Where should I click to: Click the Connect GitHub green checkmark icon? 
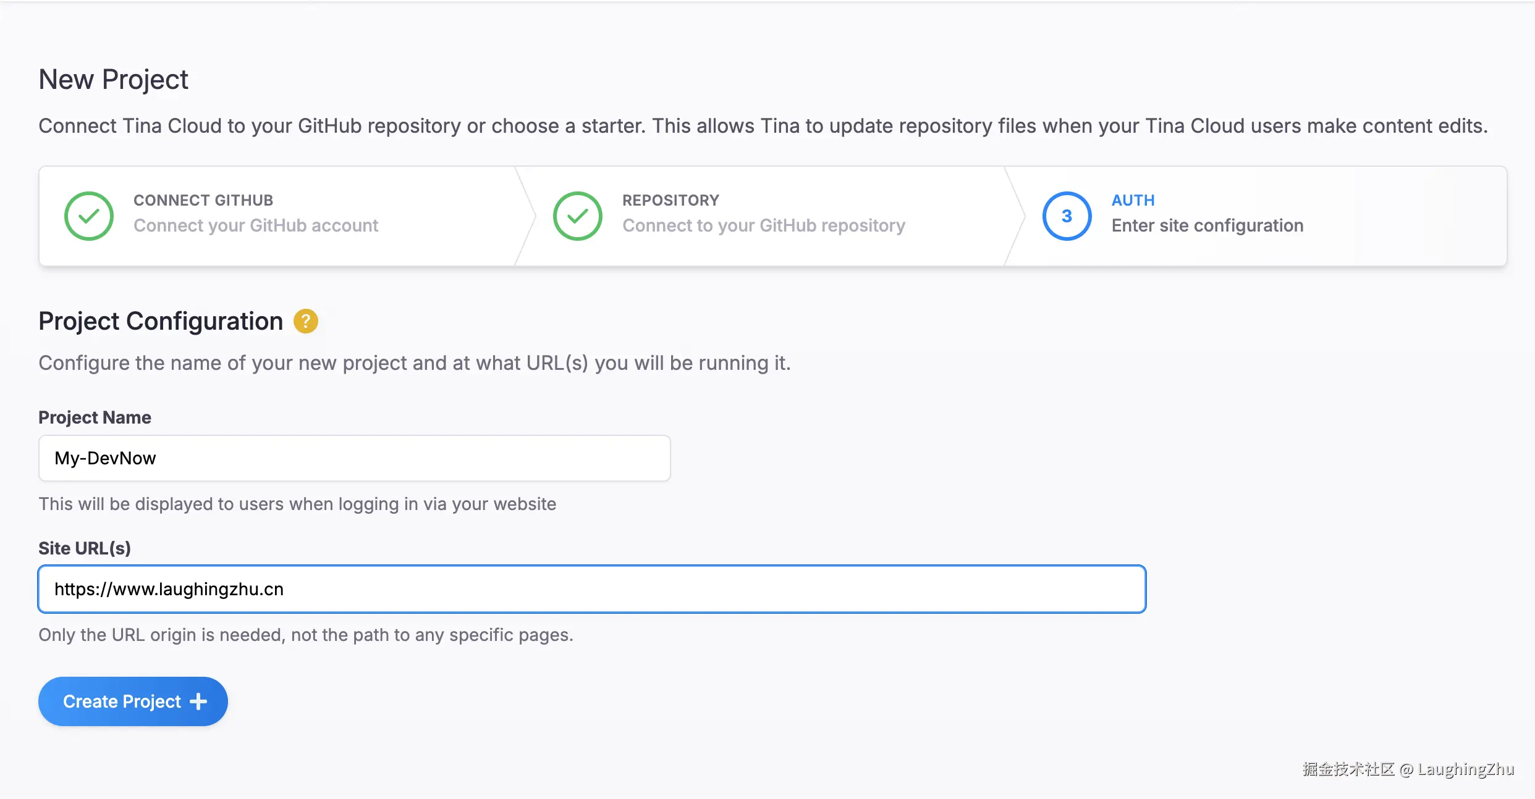point(89,216)
